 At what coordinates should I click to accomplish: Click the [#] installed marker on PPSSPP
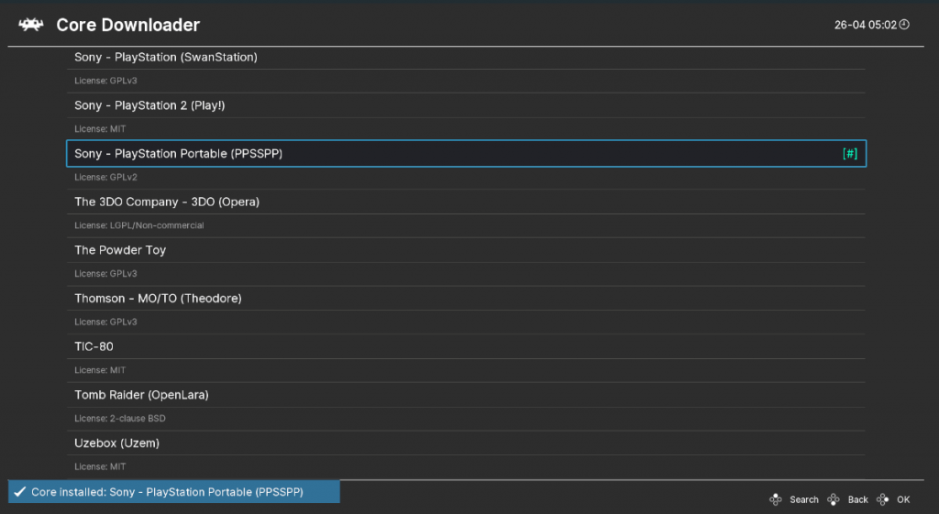pyautogui.click(x=850, y=154)
